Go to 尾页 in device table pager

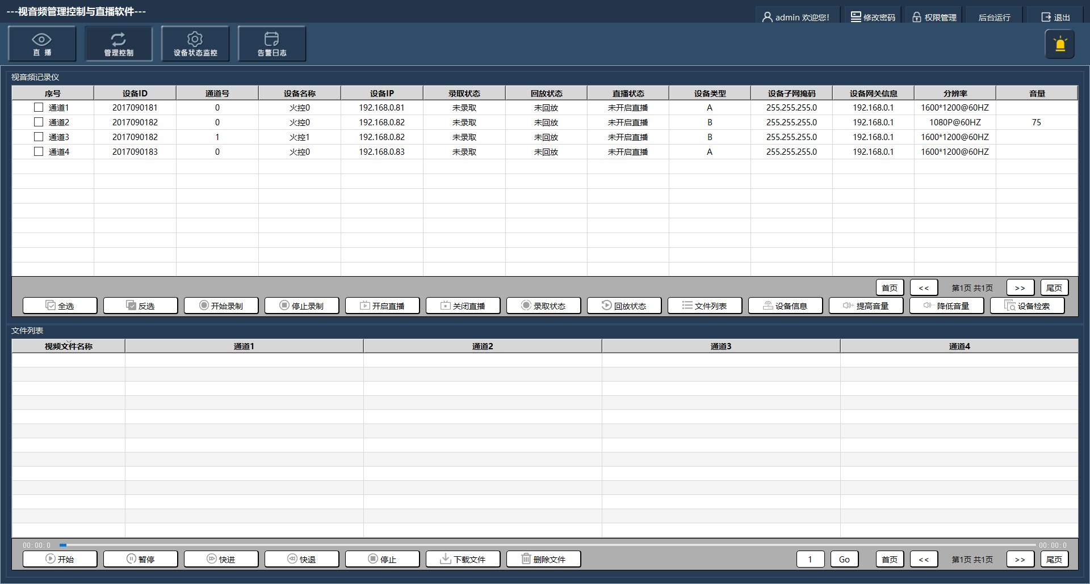(1054, 287)
